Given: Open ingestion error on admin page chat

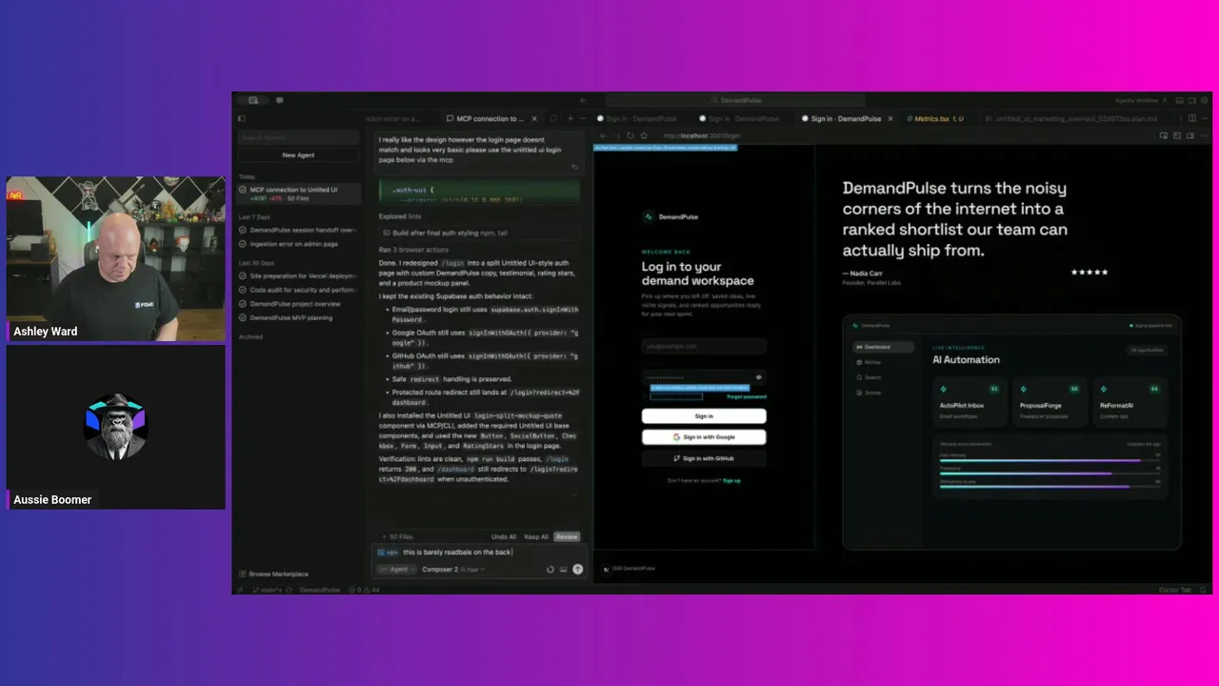Looking at the screenshot, I should (x=298, y=244).
